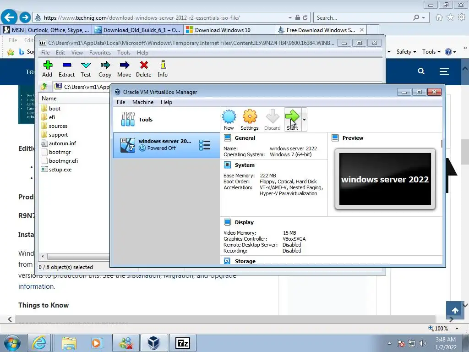The width and height of the screenshot is (469, 352).
Task: Click the refresh icon in address bar
Action: [x=305, y=18]
